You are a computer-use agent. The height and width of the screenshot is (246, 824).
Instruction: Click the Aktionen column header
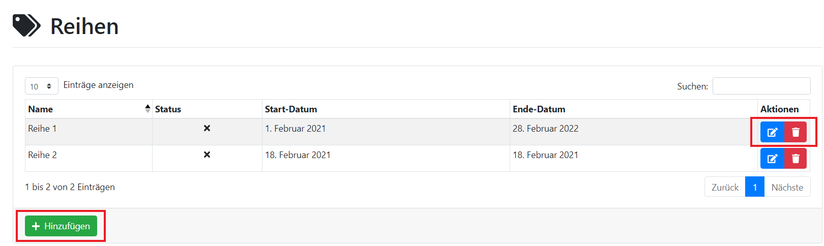click(x=779, y=109)
